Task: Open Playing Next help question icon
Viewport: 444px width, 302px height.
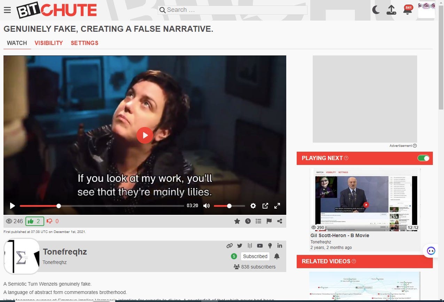Action: pyautogui.click(x=346, y=158)
